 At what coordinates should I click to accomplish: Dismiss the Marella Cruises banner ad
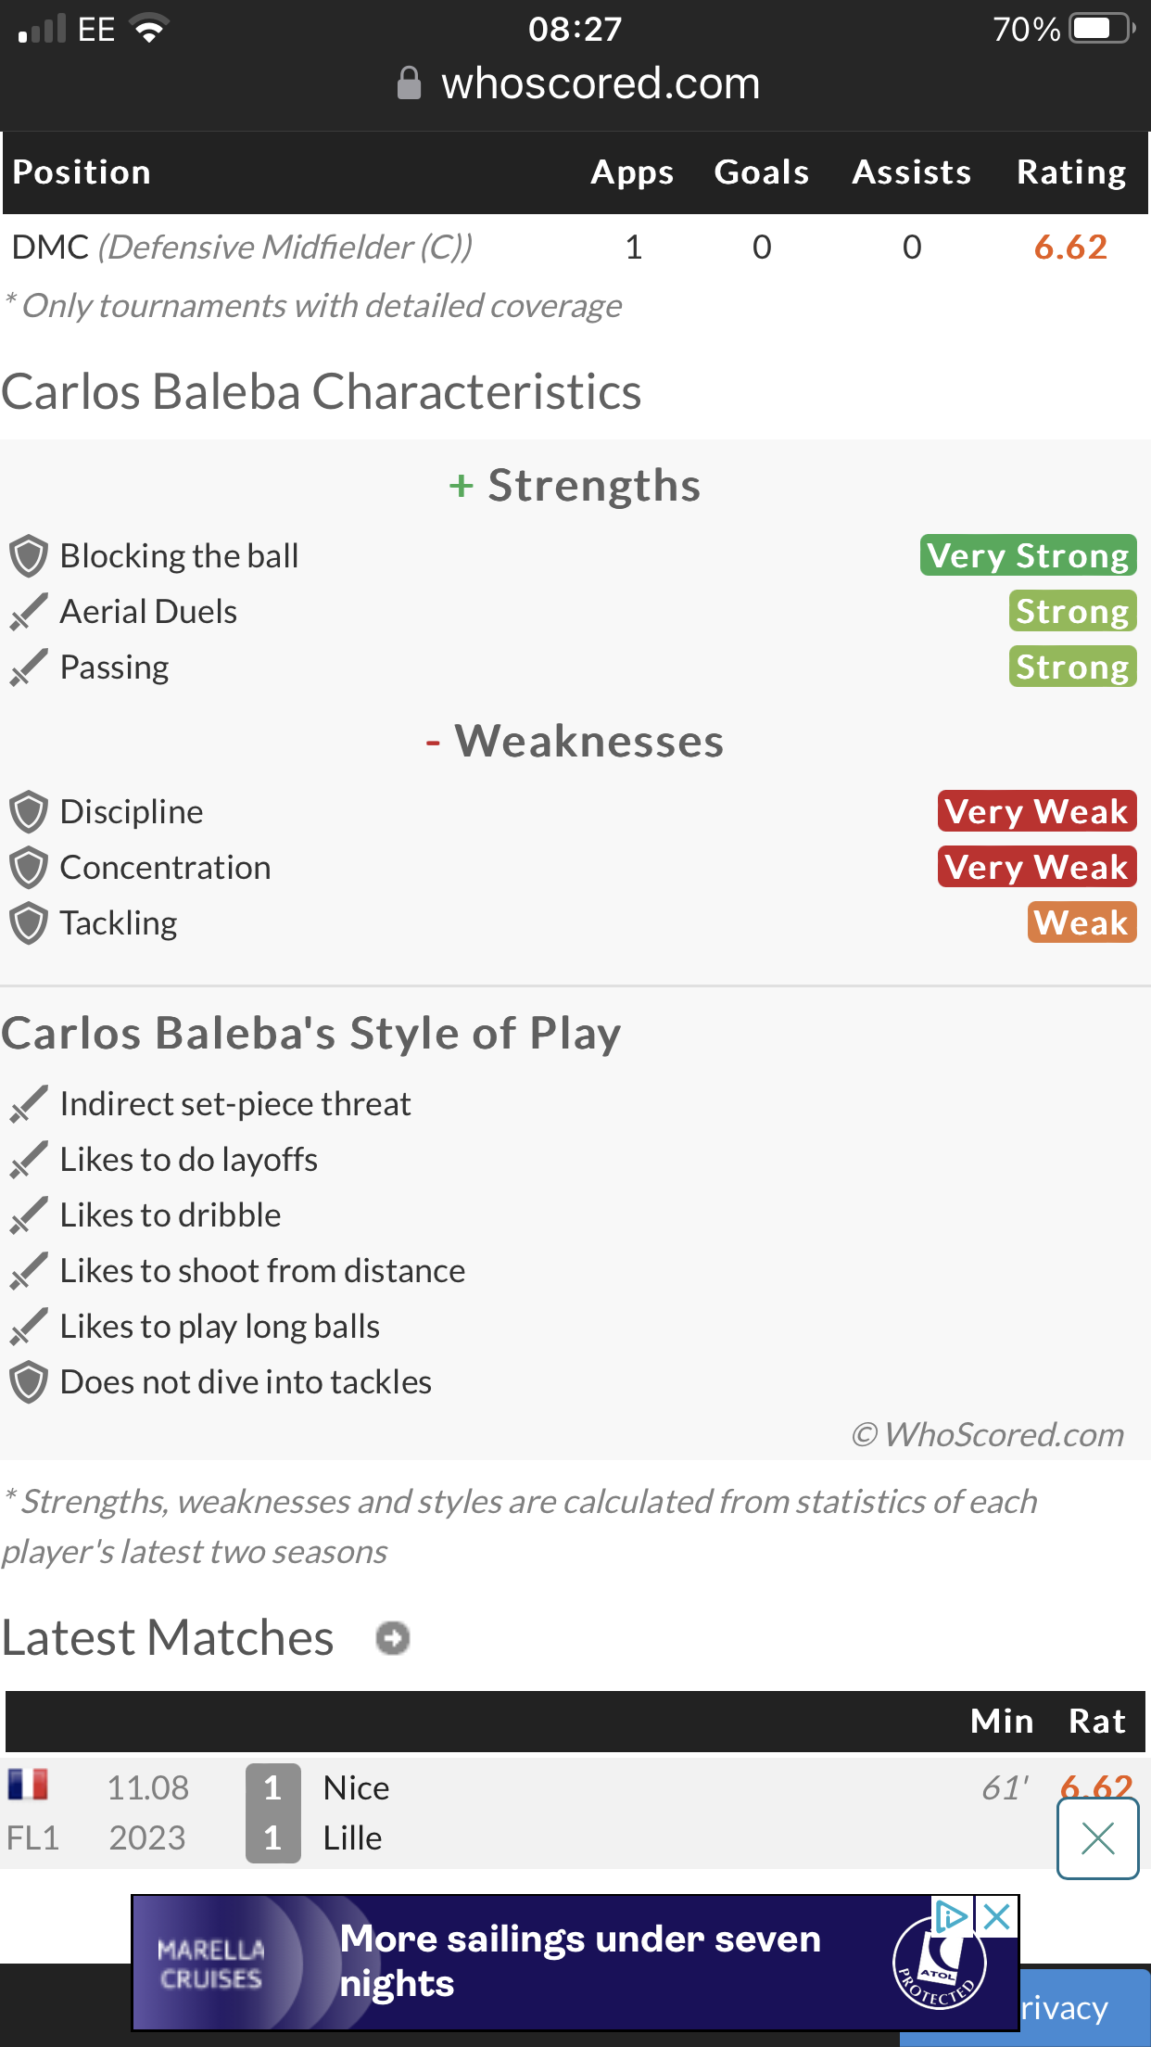click(x=997, y=1915)
